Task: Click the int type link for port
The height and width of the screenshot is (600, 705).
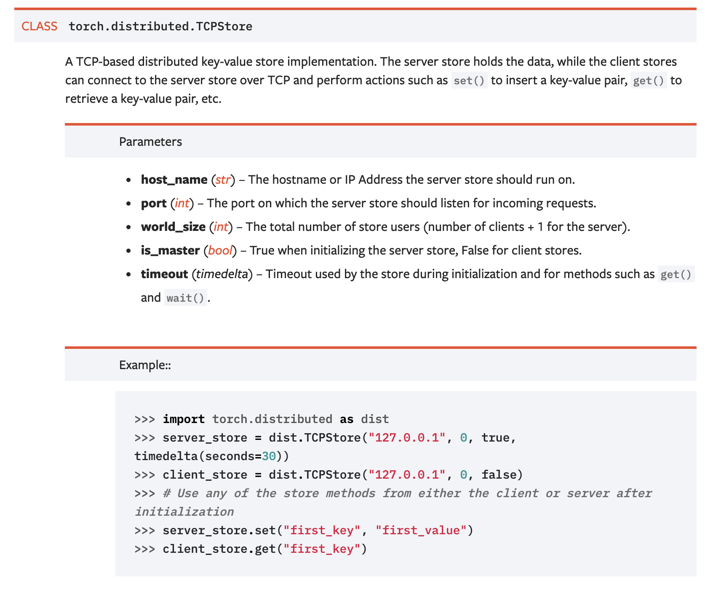Action: pos(182,204)
